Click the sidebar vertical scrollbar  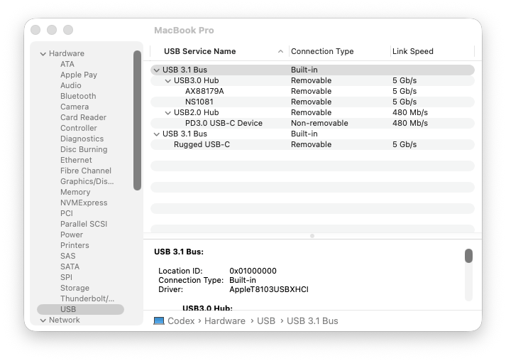point(137,121)
